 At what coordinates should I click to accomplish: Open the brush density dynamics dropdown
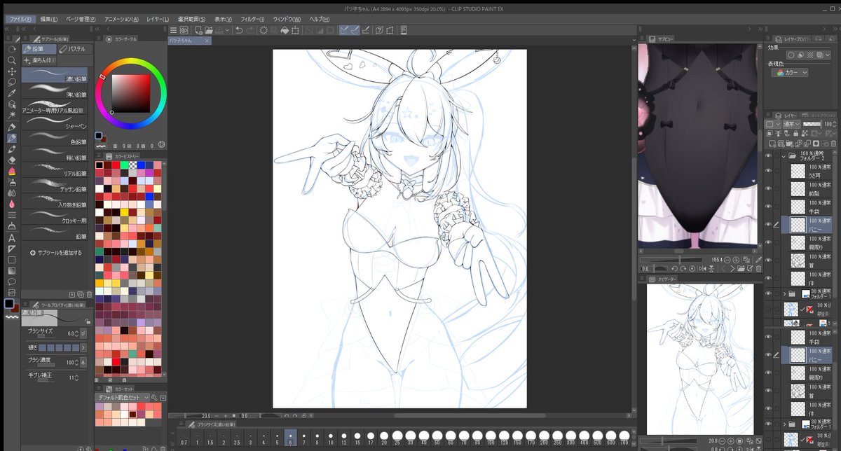[83, 362]
